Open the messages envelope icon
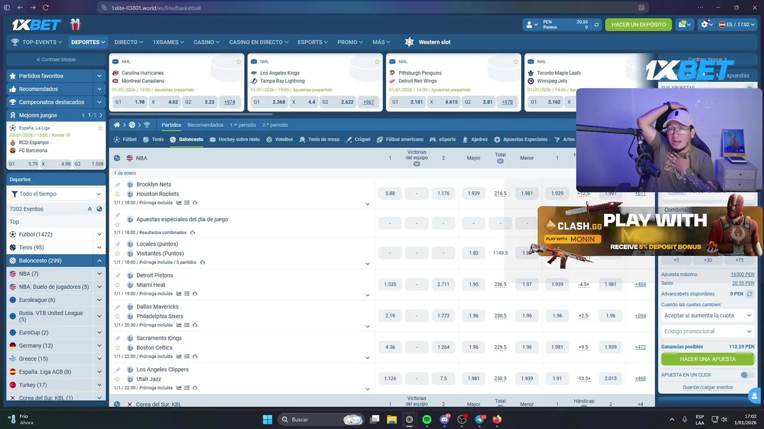 (x=685, y=24)
